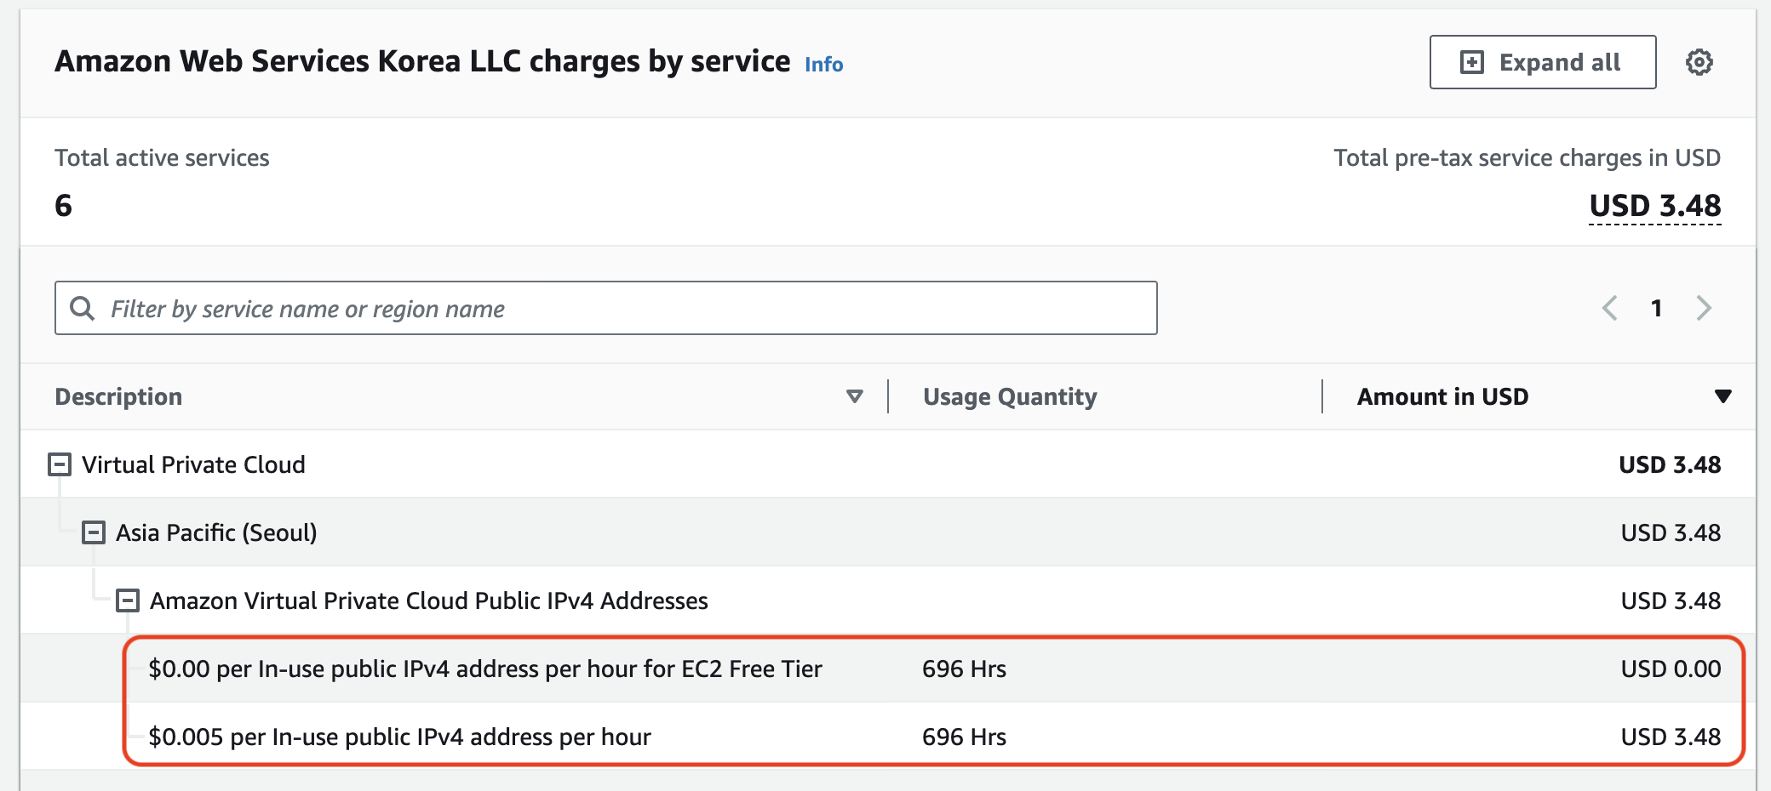Focus the service name filter field
Image resolution: width=1771 pixels, height=791 pixels.
622,308
